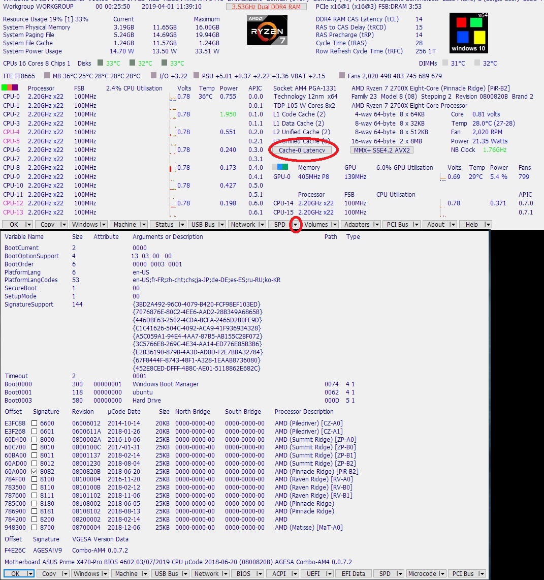Tick the 8010 signature checkbox
The width and height of the screenshot is (544, 580).
(x=35, y=447)
